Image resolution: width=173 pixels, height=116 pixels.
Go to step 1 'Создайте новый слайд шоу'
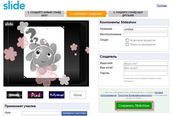coord(44,14)
